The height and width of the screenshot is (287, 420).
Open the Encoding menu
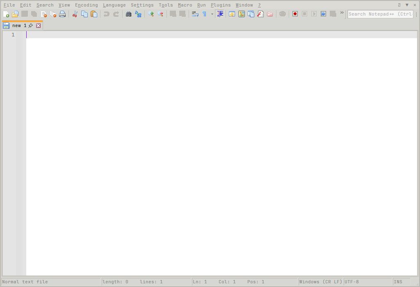click(86, 5)
